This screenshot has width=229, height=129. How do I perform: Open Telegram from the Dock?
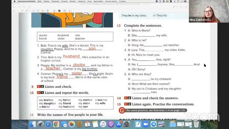click(154, 124)
